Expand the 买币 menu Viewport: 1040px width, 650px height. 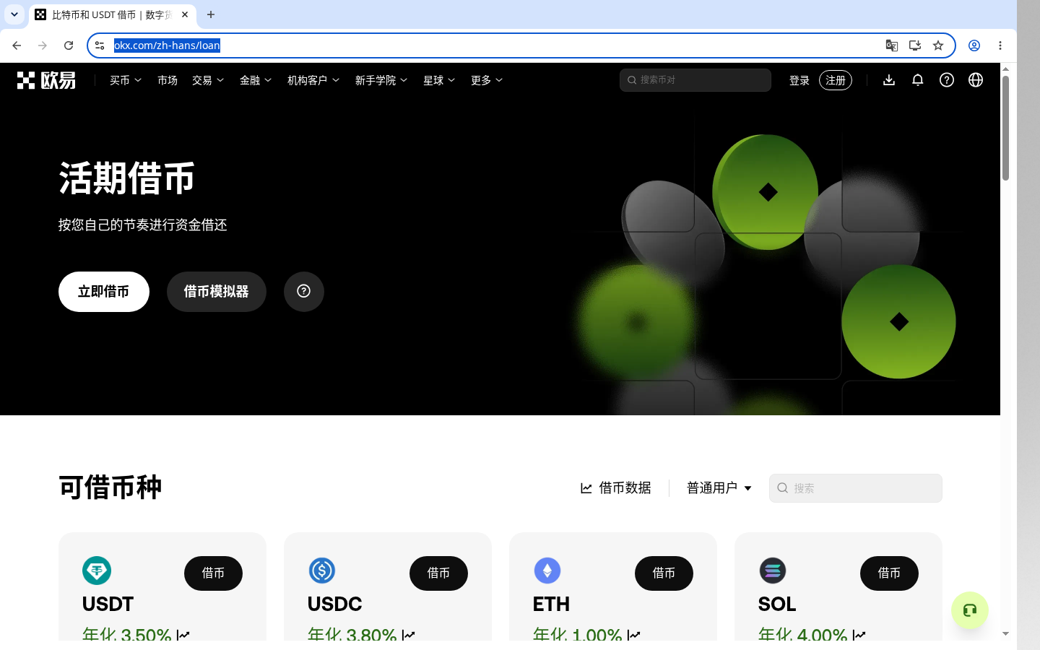tap(126, 80)
